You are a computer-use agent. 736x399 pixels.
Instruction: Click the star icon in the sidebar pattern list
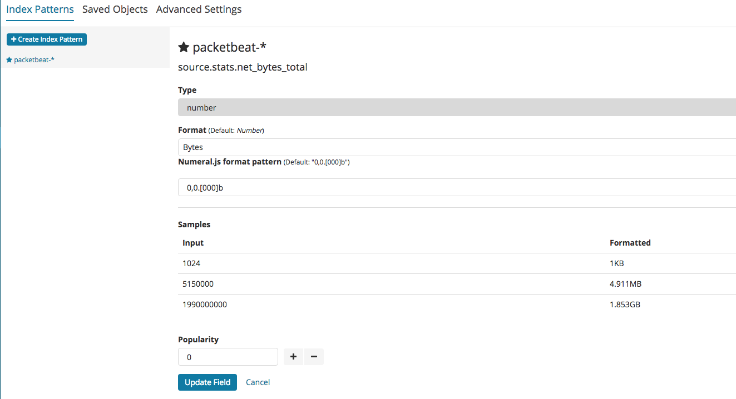click(x=9, y=59)
